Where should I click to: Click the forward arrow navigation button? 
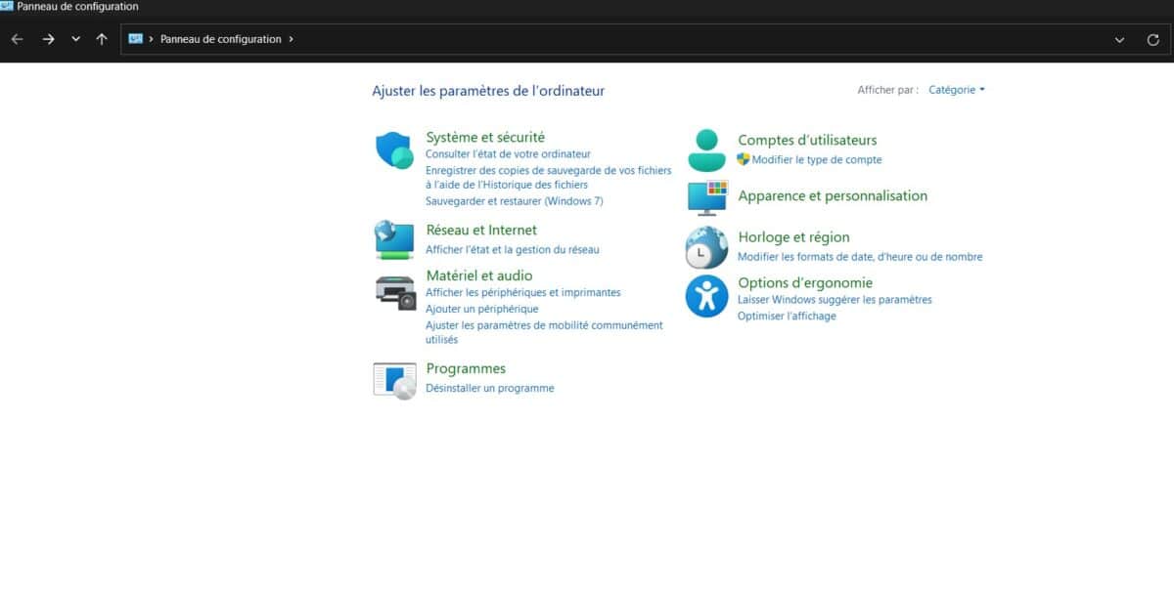coord(48,39)
